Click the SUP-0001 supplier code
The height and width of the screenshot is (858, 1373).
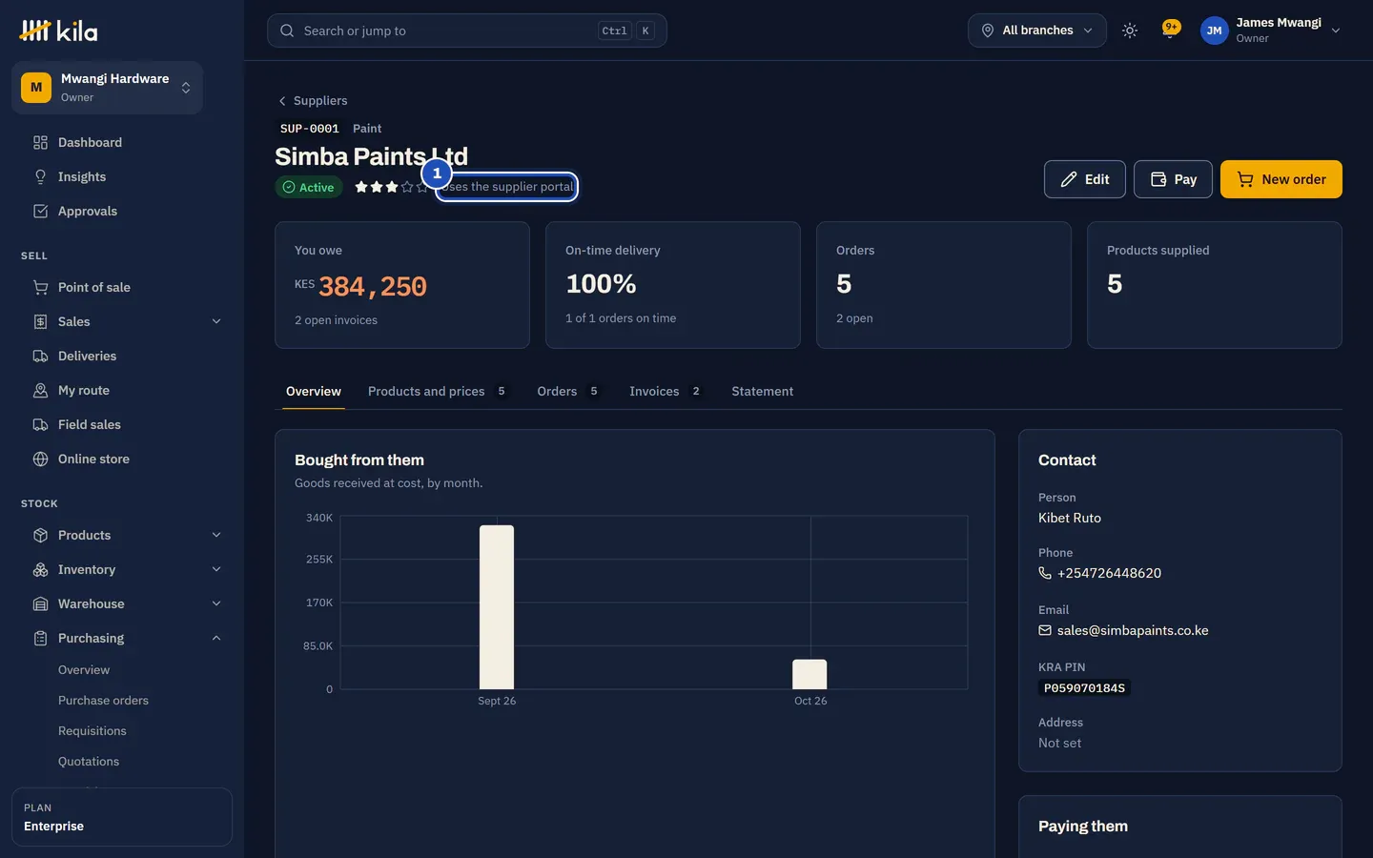click(x=310, y=128)
